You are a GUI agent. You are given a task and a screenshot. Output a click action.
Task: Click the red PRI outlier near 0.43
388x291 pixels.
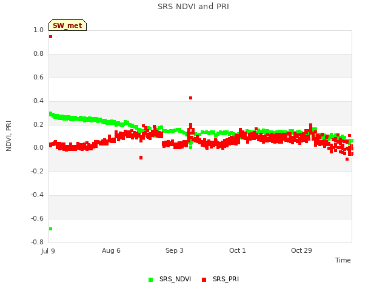pos(190,98)
